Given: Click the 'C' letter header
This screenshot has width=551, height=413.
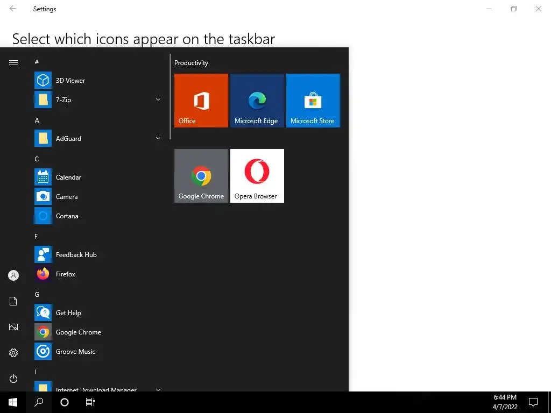Looking at the screenshot, I should tap(37, 159).
